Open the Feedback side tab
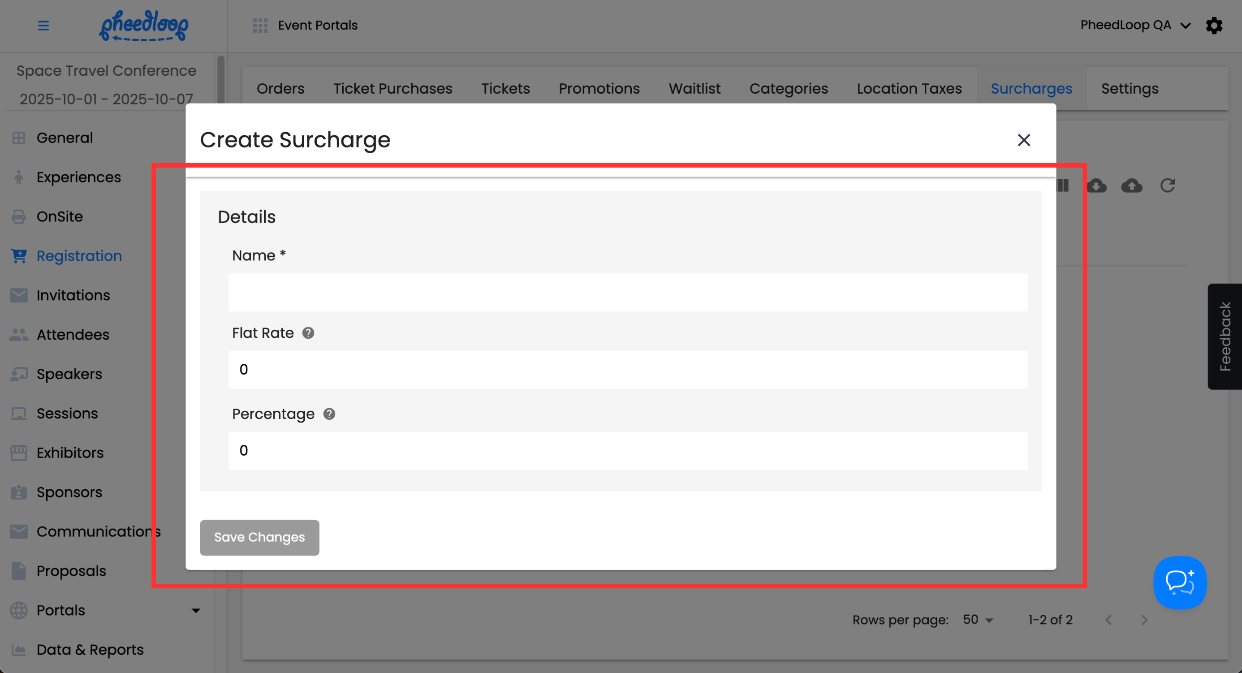This screenshot has height=673, width=1242. 1225,336
